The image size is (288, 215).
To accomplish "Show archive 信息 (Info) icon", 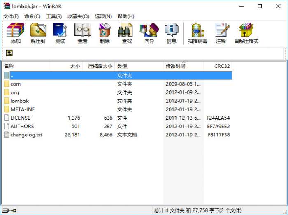I will tap(171, 30).
